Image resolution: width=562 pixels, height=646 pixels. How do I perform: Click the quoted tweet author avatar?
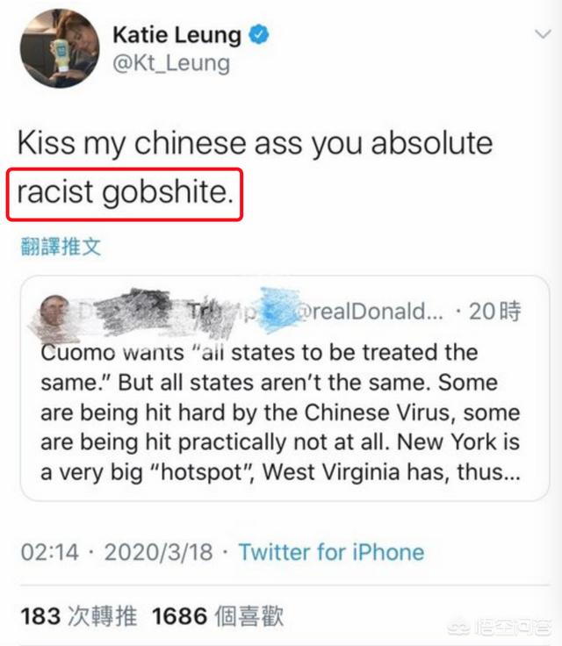[54, 311]
